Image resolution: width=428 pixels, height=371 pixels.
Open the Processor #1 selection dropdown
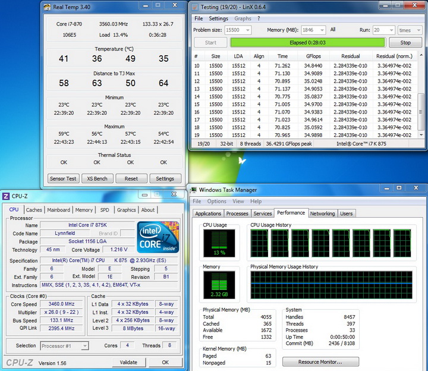(x=85, y=346)
